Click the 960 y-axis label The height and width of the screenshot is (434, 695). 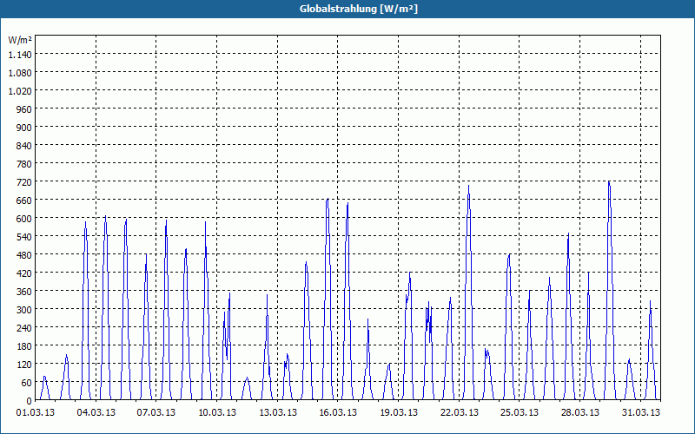24,109
